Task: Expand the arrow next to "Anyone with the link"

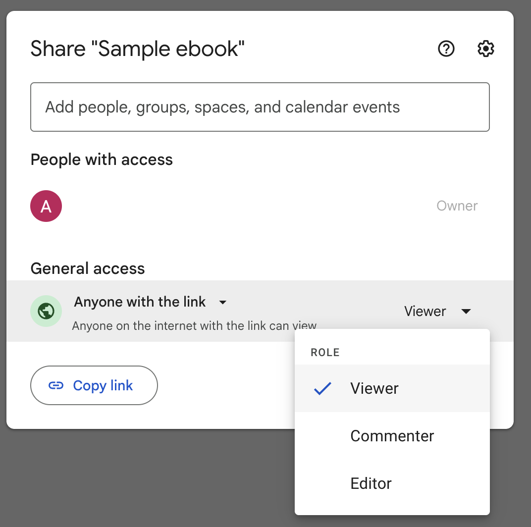Action: tap(223, 302)
